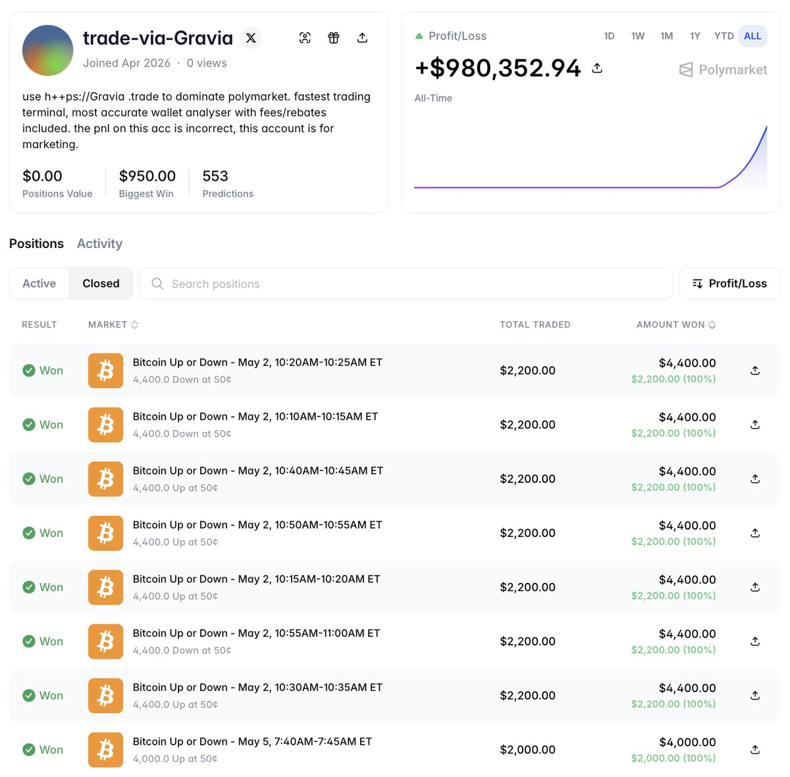
Task: Share the 10:30AM-10:35AM ET position
Action: (755, 695)
